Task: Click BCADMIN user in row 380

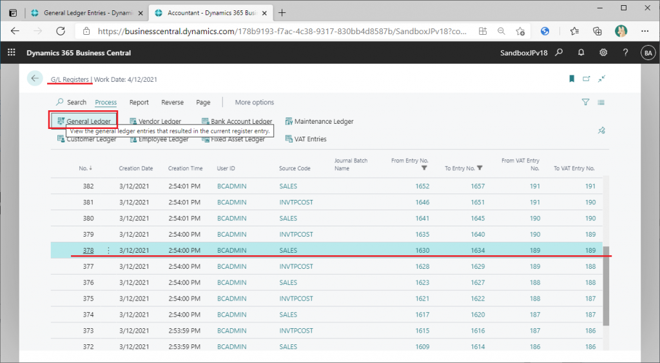Action: click(231, 218)
